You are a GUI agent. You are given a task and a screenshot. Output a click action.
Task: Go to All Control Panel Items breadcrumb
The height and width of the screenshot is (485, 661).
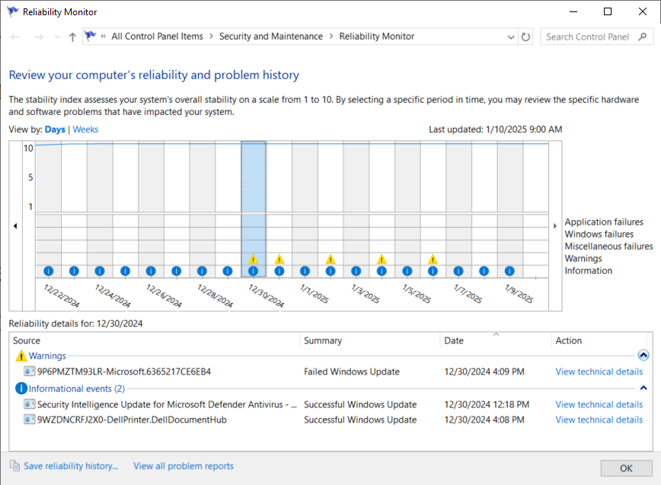pos(157,37)
